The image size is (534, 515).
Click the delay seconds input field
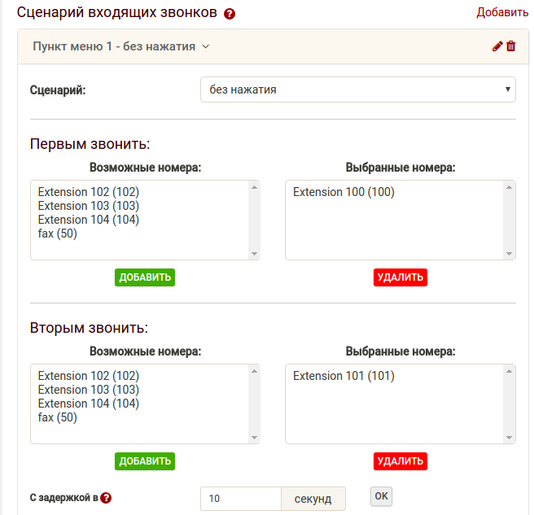pos(241,499)
